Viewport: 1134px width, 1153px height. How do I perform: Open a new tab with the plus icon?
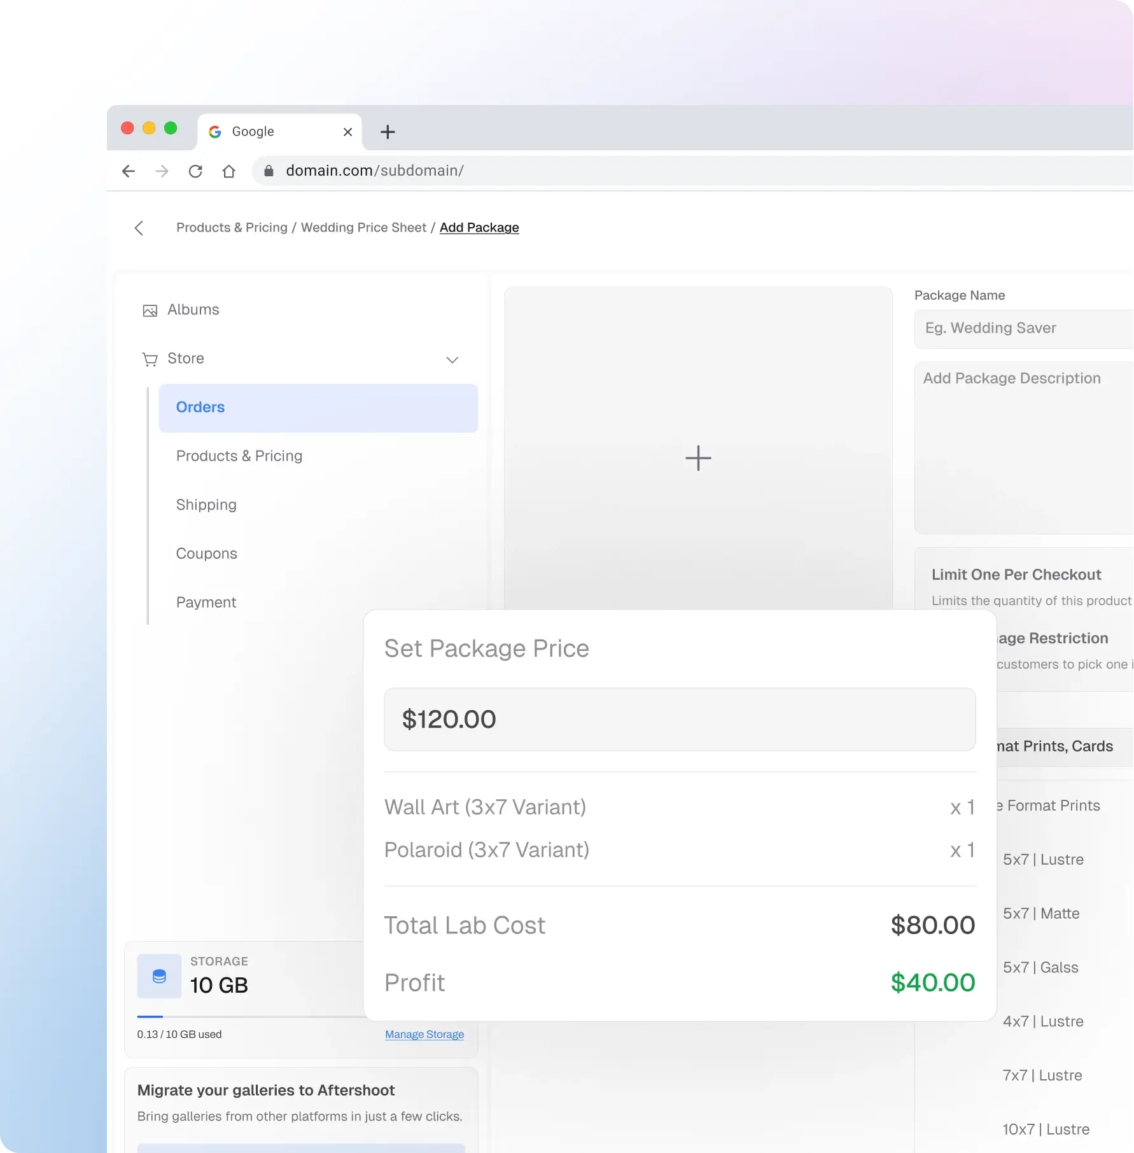[x=388, y=132]
